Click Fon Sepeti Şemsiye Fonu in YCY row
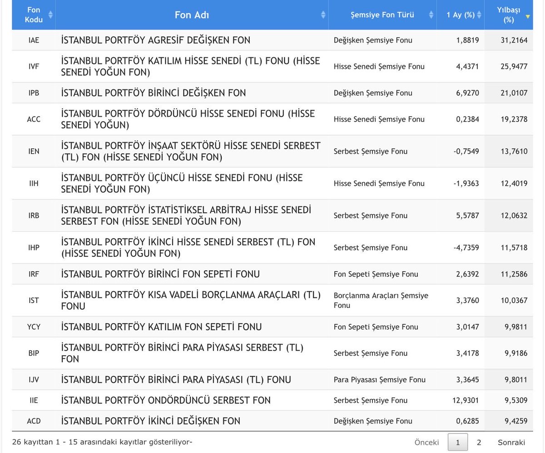 376,326
